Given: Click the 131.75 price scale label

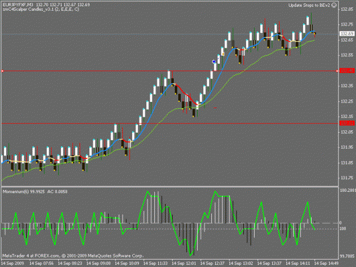Looking at the screenshot, I should point(347,178).
